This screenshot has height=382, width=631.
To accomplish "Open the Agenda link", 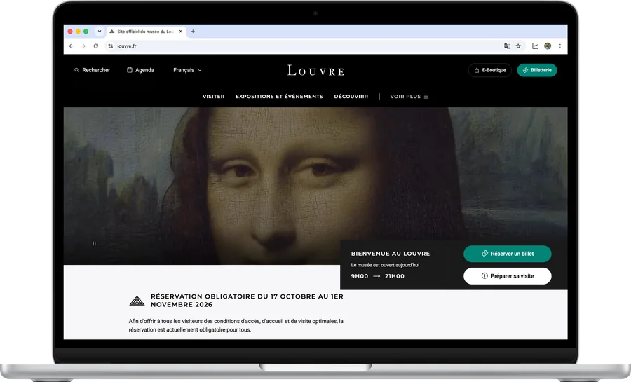I will [x=140, y=70].
